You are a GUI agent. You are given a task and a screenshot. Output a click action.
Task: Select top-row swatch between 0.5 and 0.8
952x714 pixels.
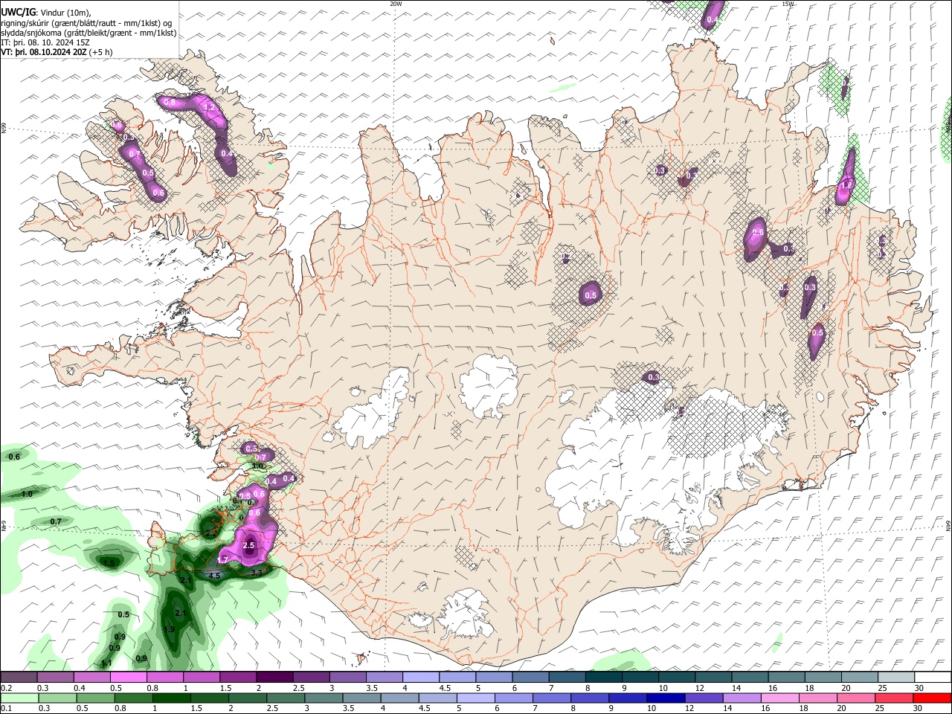[128, 678]
